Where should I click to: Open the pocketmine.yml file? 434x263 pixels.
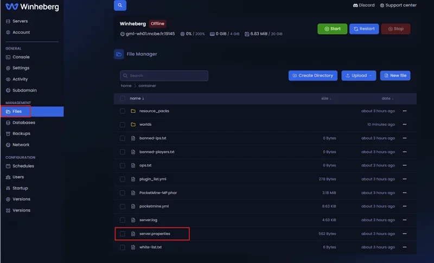154,206
